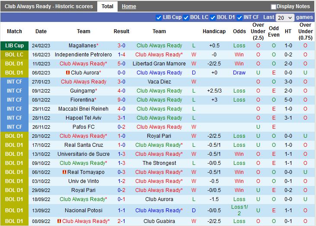Toggle the BOL LC checkbox
The width and height of the screenshot is (316, 226).
pos(186,18)
